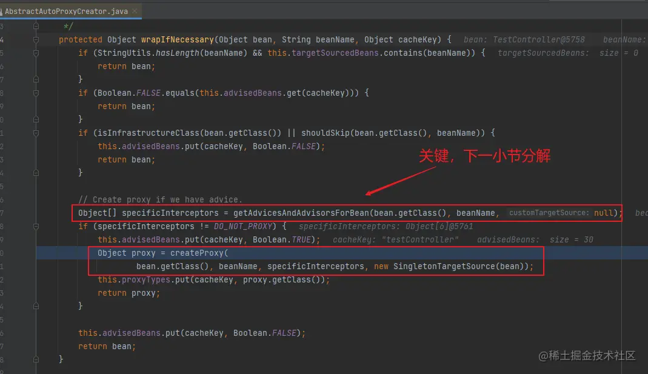Viewport: 648px width, 374px height.
Task: Click the wrapIfNecessary method name
Action: (x=177, y=39)
